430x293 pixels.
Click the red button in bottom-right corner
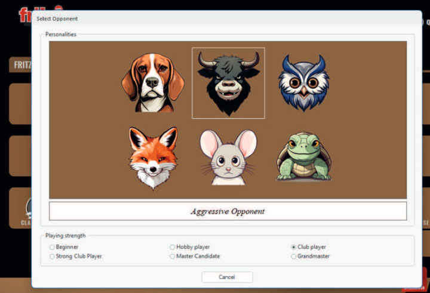[417, 279]
